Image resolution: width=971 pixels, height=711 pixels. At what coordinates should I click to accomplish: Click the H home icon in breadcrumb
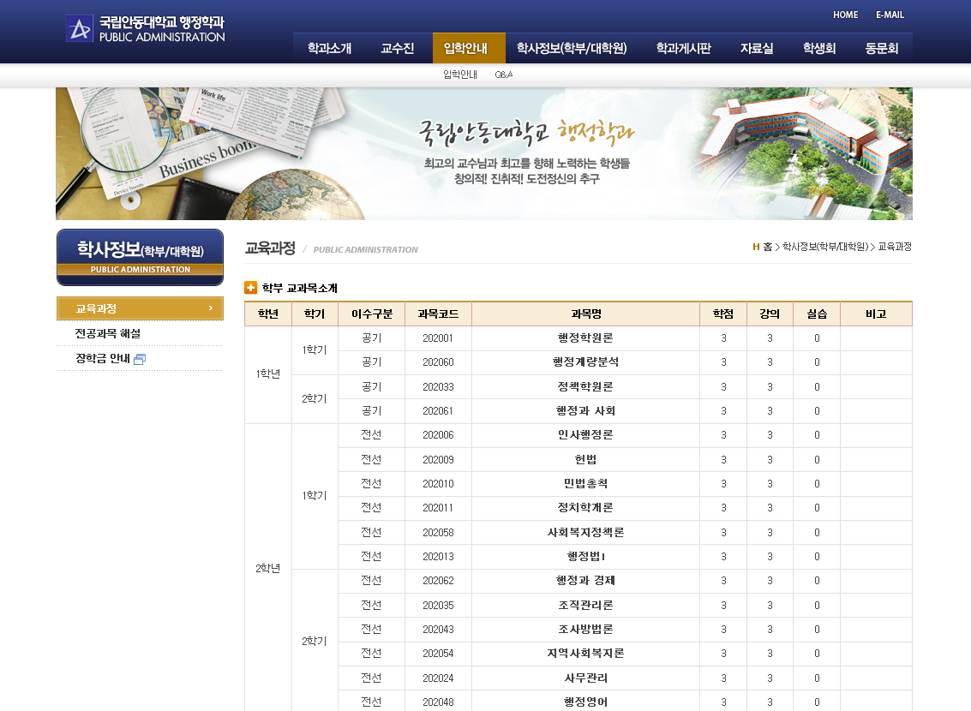[x=756, y=247]
